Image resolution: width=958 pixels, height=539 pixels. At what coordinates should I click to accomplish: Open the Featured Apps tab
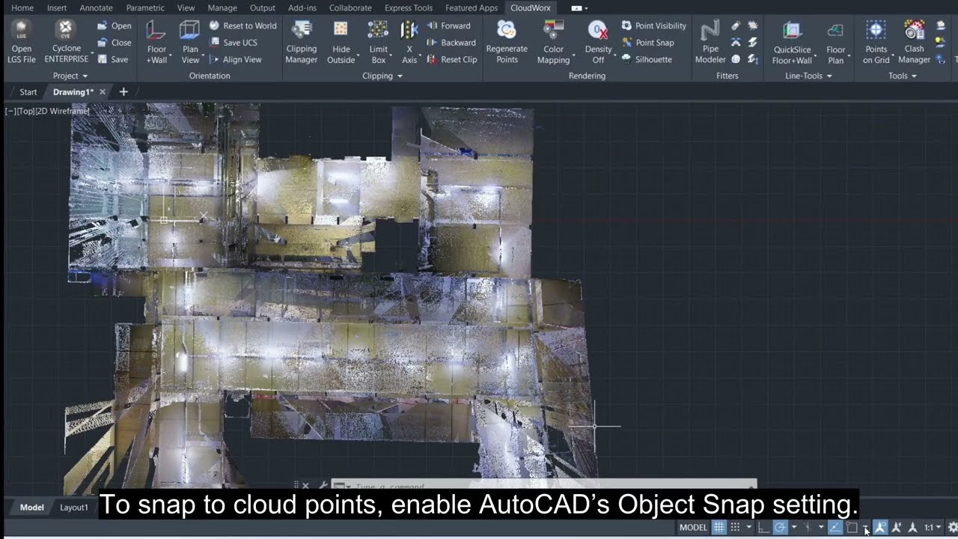coord(472,7)
